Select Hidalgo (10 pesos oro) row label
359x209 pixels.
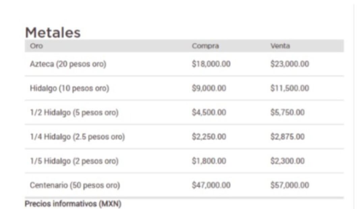70,88
